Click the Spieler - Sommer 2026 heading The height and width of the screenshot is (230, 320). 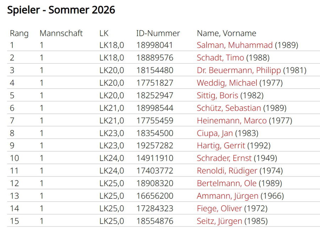click(61, 10)
